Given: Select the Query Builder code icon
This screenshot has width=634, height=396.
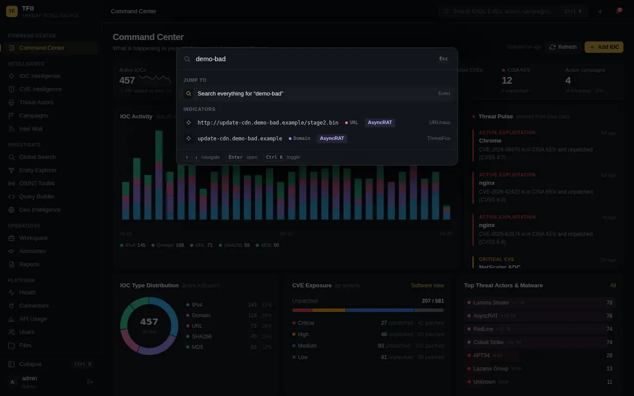Looking at the screenshot, I should click(x=11, y=197).
